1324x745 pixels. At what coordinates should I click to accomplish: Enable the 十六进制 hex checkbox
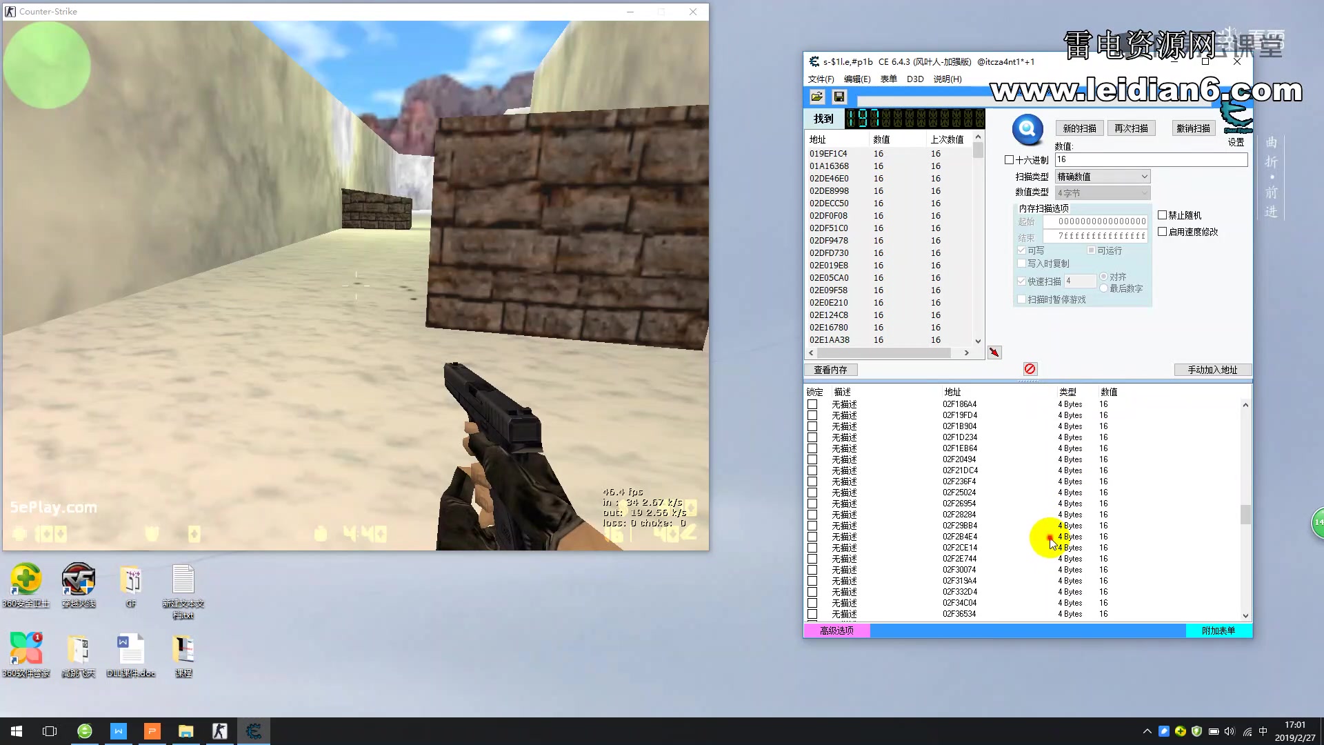(1010, 160)
